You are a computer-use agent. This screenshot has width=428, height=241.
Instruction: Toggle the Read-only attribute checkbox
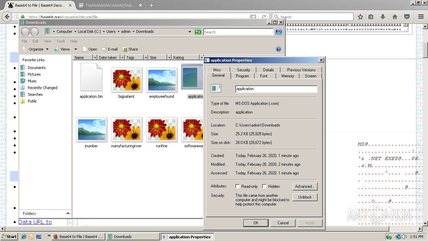click(237, 186)
